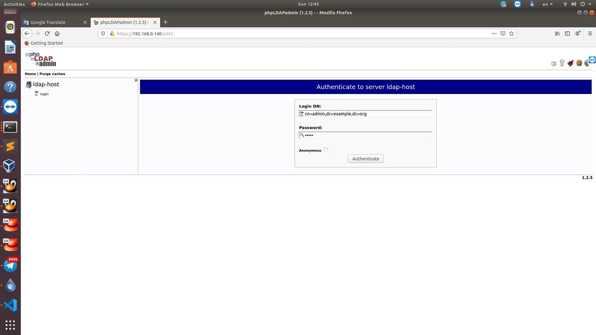Open Visual Studio Code from the dock
This screenshot has height=335, width=596.
[x=10, y=305]
